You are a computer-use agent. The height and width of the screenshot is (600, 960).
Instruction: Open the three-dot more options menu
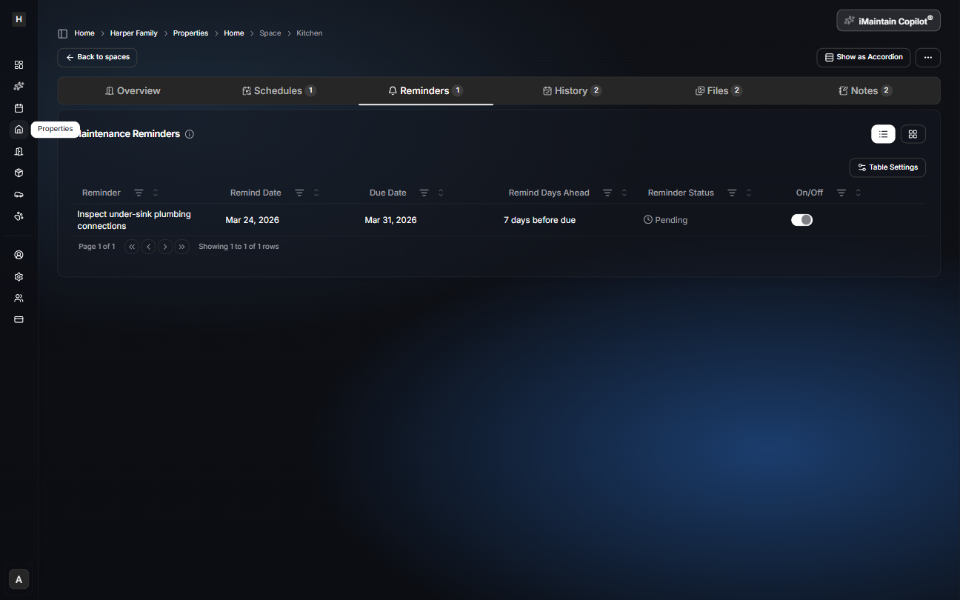927,57
